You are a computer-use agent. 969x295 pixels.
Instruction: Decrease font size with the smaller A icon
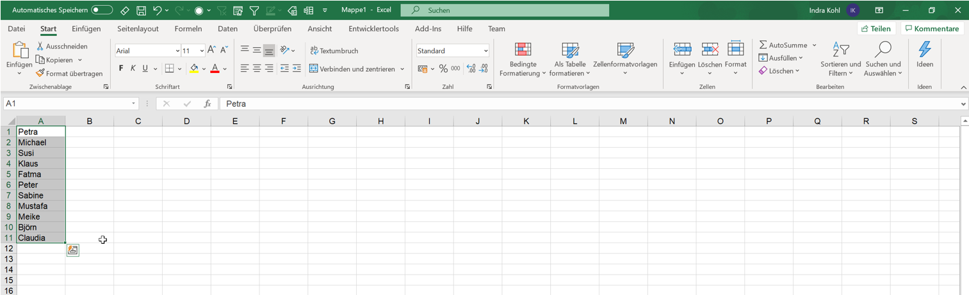[224, 50]
